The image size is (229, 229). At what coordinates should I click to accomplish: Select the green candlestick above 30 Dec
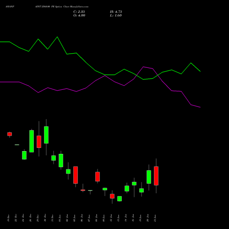pyautogui.click(x=46, y=135)
